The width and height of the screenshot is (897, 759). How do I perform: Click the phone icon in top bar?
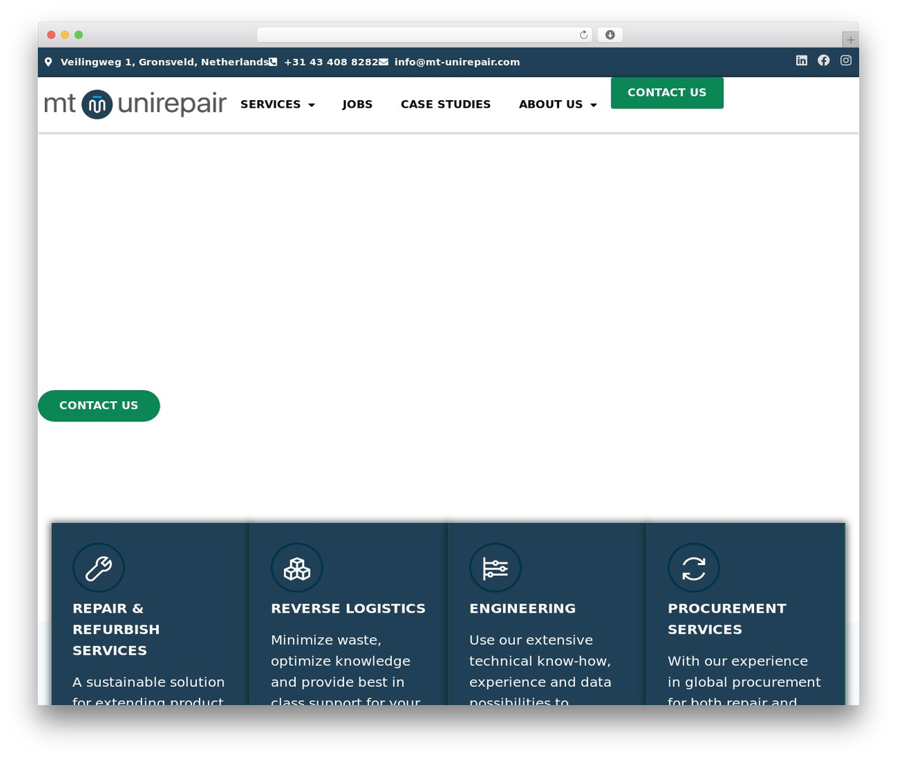(x=273, y=62)
